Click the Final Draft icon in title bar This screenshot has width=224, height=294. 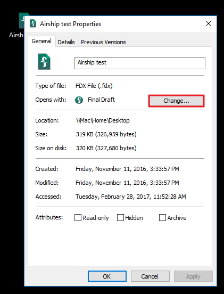(x=33, y=23)
